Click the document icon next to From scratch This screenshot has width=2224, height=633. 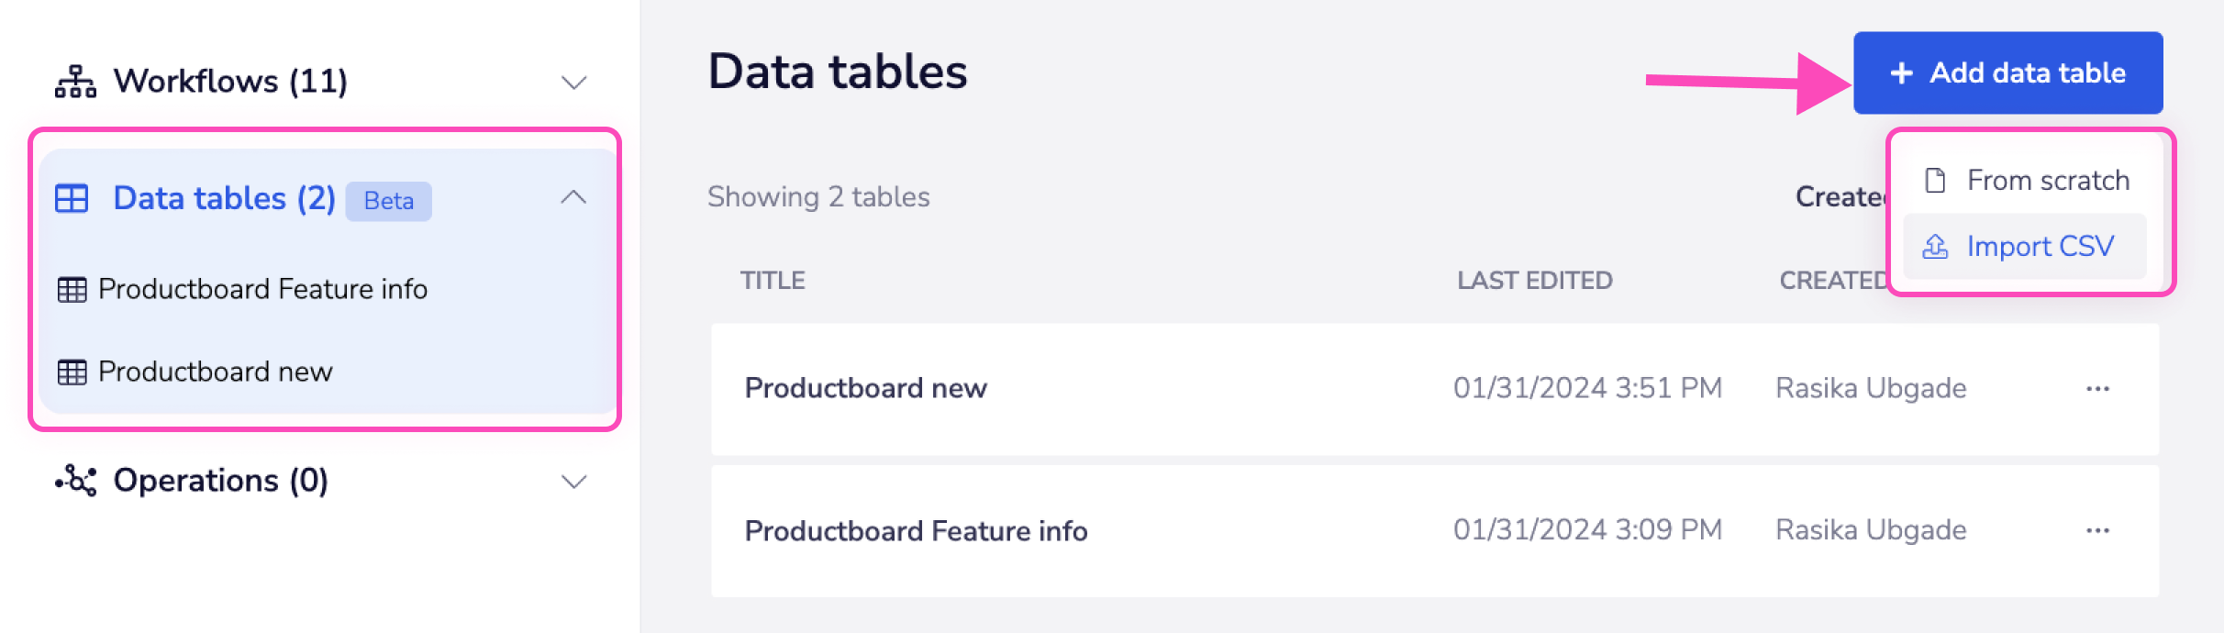pos(1934,180)
